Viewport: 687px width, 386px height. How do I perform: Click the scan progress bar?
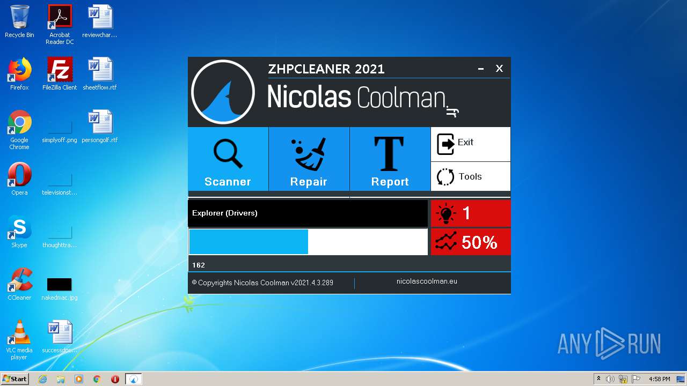pos(308,242)
